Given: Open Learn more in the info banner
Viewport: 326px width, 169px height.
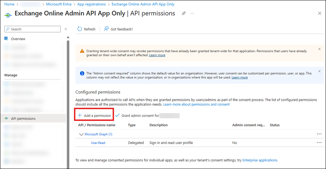Looking at the screenshot, I should (239, 77).
